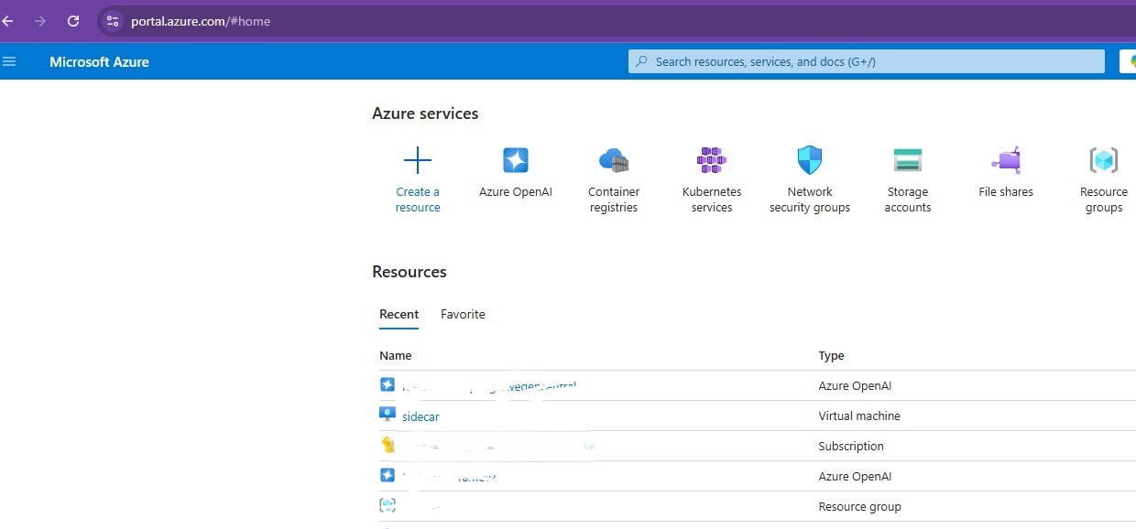Click the Kubernetes services label
Image resolution: width=1136 pixels, height=529 pixels.
click(712, 200)
